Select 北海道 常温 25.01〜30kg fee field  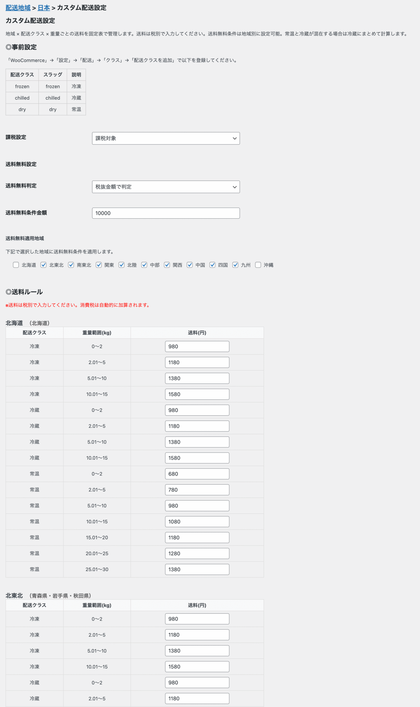pyautogui.click(x=197, y=569)
